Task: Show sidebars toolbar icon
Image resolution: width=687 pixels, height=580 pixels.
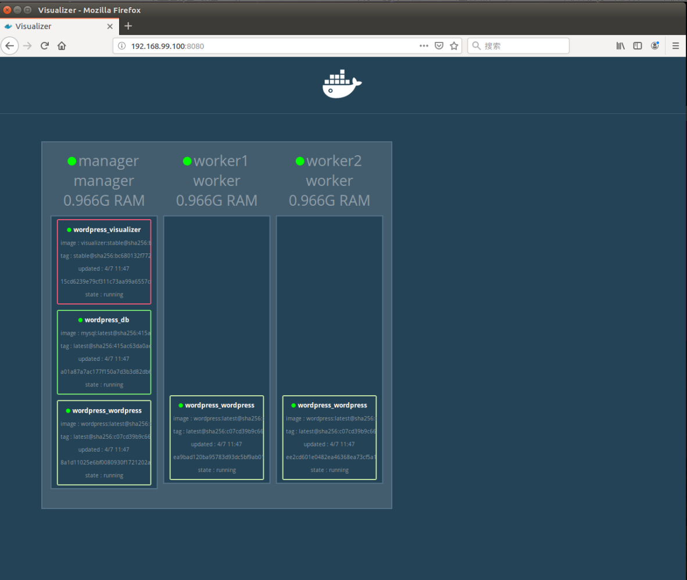Action: pyautogui.click(x=638, y=45)
